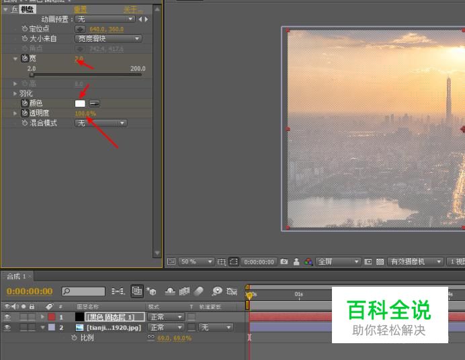Click the 重置 reset link
The image size is (465, 360).
[x=80, y=9]
